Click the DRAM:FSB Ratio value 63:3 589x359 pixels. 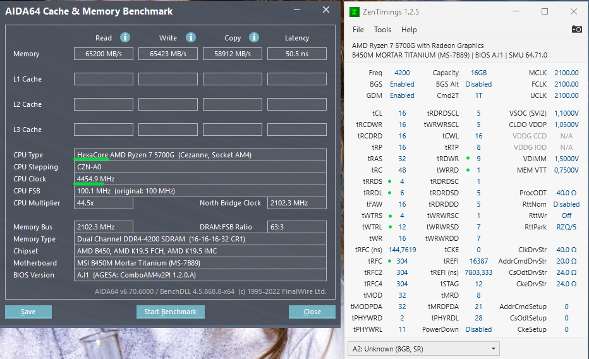point(297,227)
